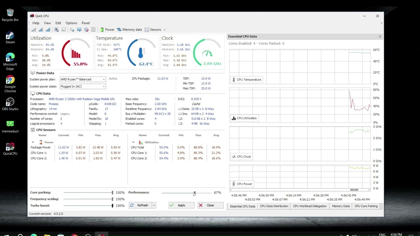The width and height of the screenshot is (420, 236).
Task: Click the table-with-pencil toolbar icon
Action: (x=86, y=29)
